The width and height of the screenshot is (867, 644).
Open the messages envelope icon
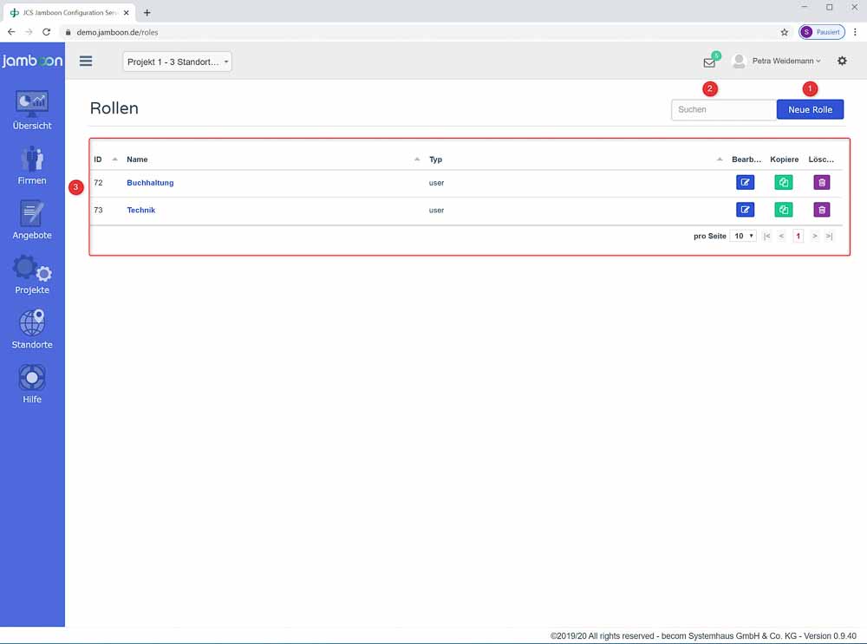709,62
